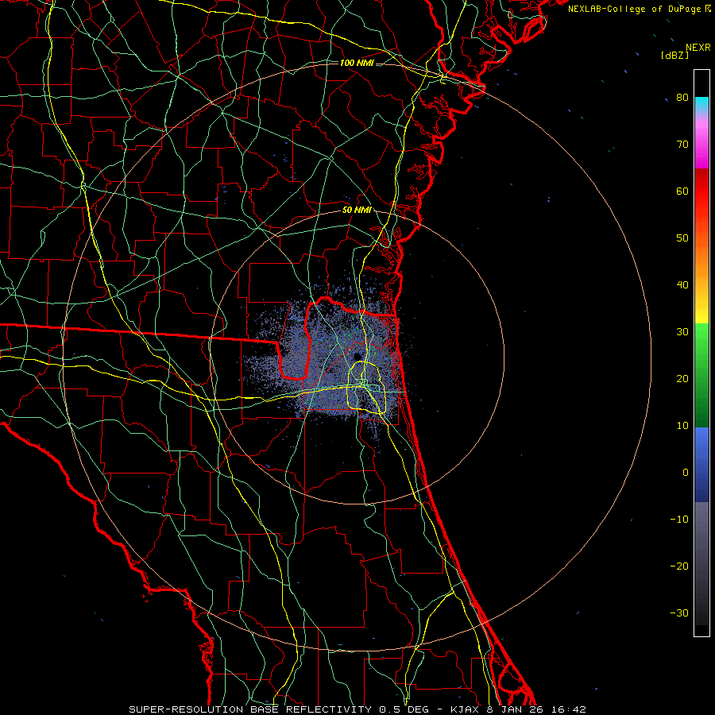Click the 80 value on dBZ scale

click(682, 97)
